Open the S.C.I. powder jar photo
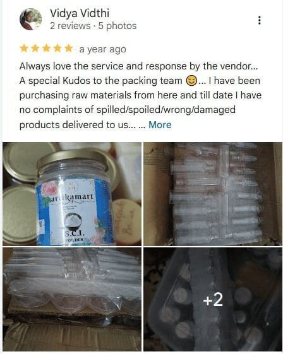The height and width of the screenshot is (354, 283). (x=72, y=194)
